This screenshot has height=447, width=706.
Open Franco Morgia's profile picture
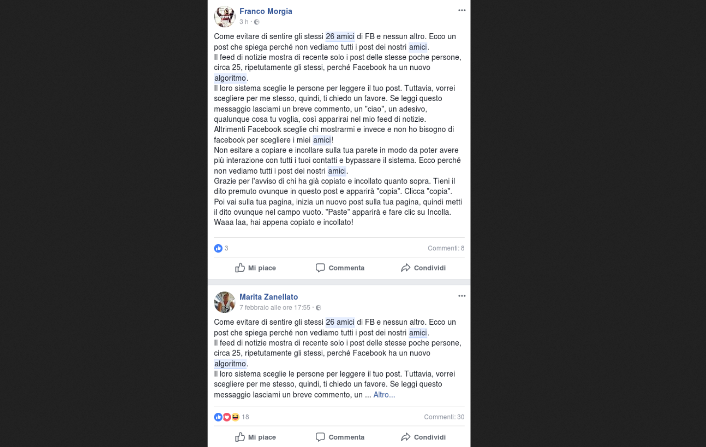pos(225,17)
